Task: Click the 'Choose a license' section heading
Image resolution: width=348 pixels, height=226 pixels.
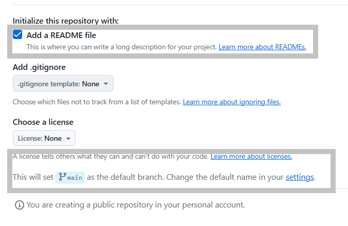Action: 43,122
